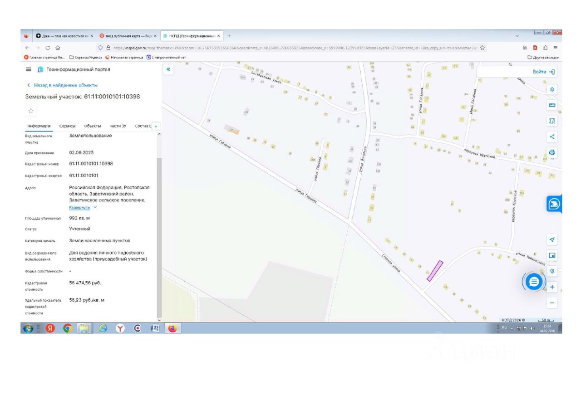
Task: Activate the area selection tool
Action: click(552, 121)
